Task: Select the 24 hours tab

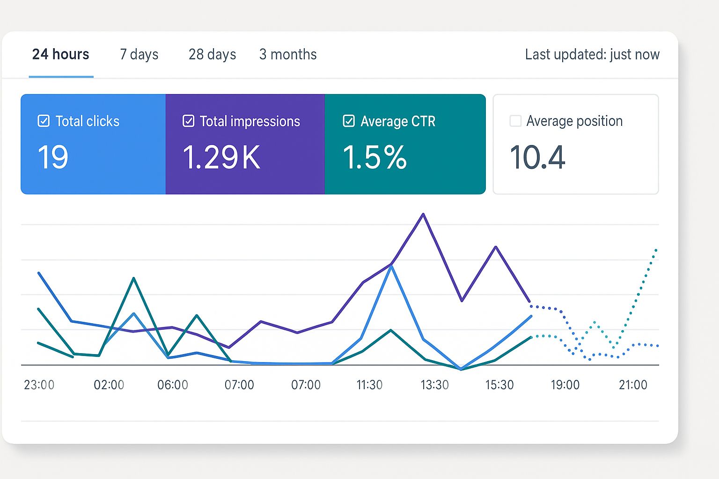Action: coord(60,54)
